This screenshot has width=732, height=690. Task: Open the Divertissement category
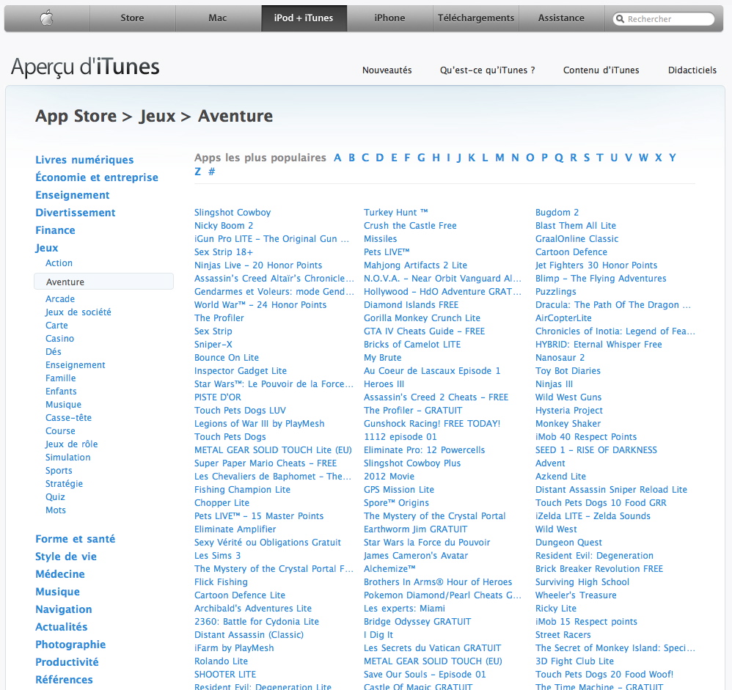pyautogui.click(x=75, y=213)
